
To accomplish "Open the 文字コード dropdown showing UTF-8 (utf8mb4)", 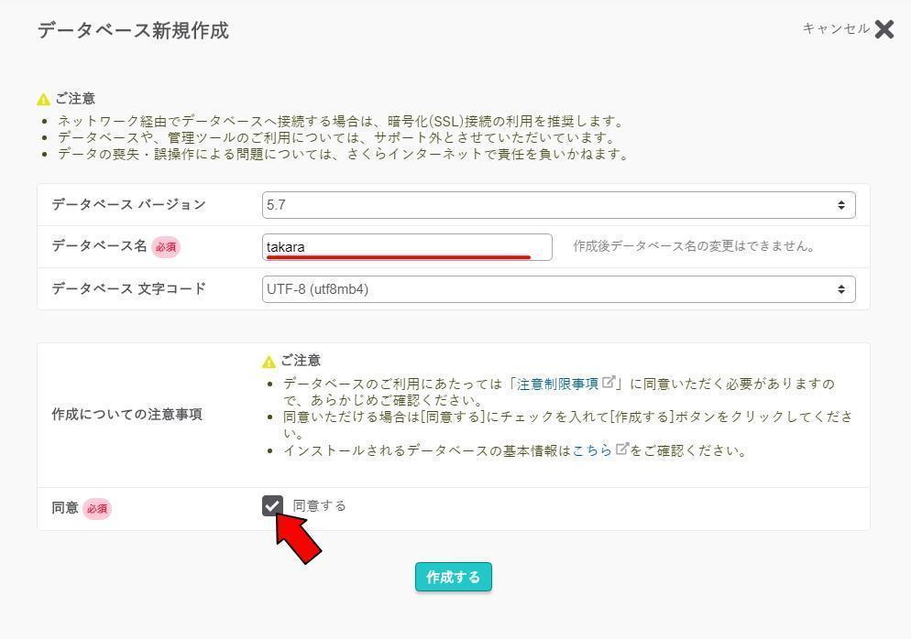I will click(x=558, y=289).
